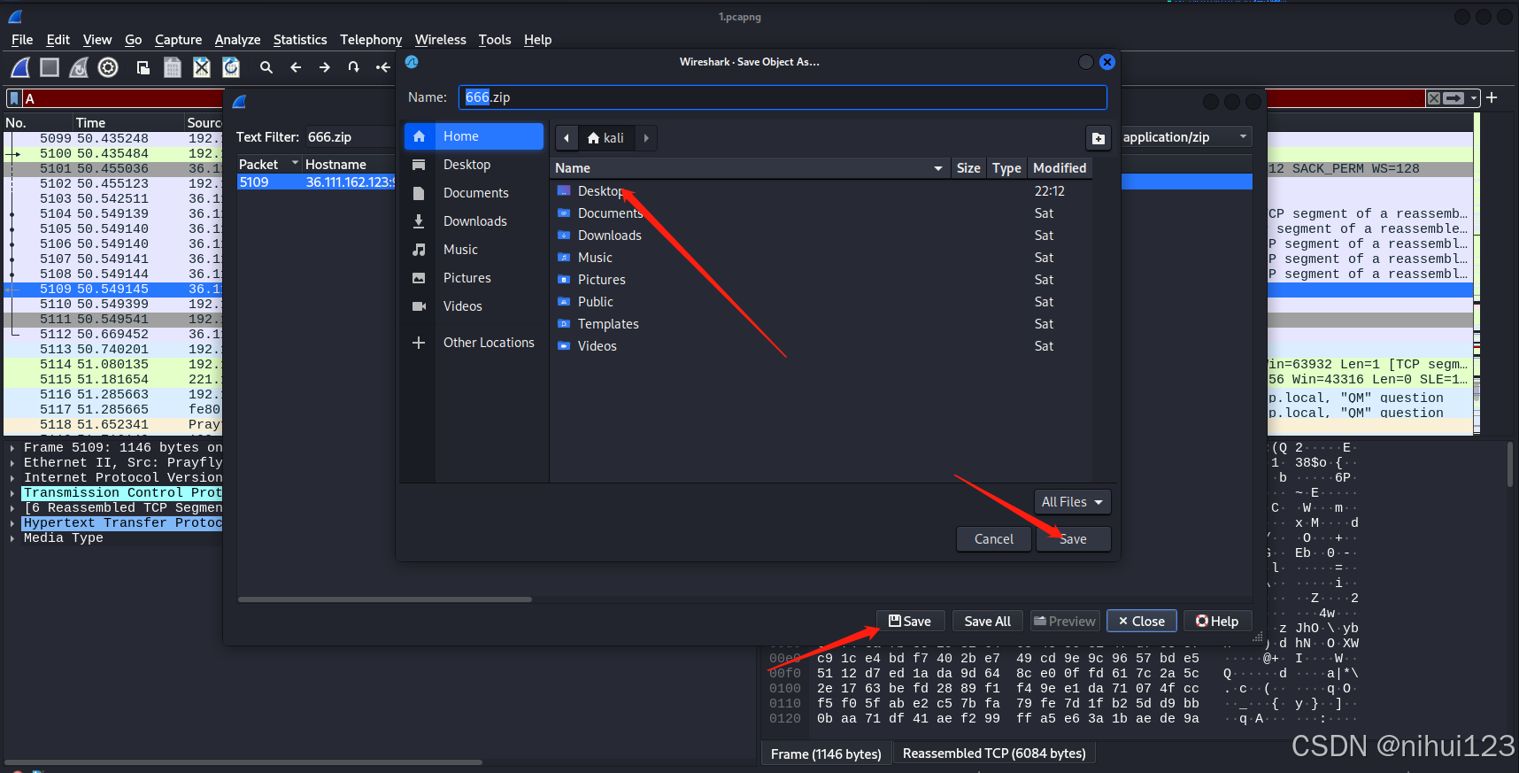Navigate forward in the file chooser path
The width and height of the screenshot is (1519, 773).
[646, 138]
